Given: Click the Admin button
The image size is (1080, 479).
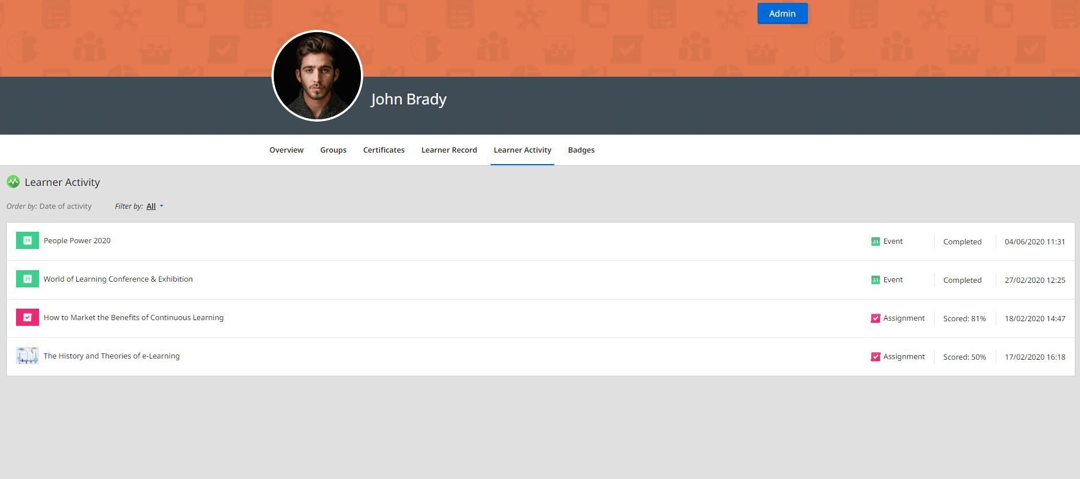Looking at the screenshot, I should point(782,13).
